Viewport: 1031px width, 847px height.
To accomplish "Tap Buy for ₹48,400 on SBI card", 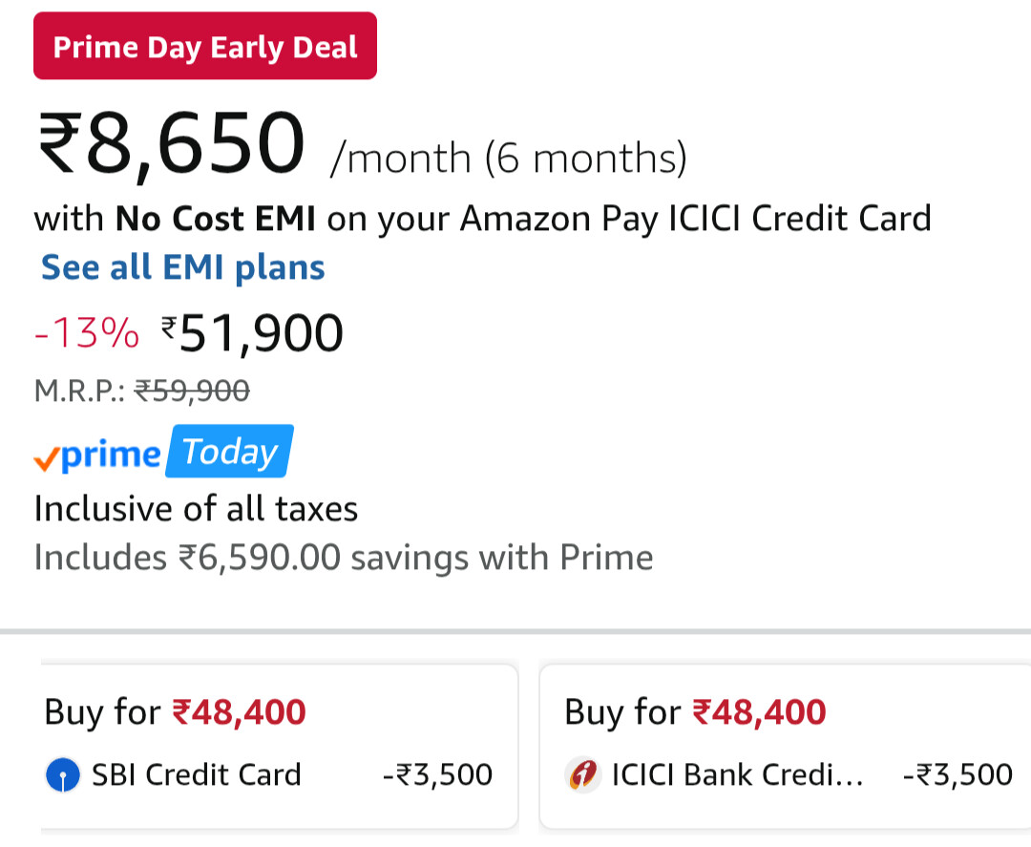I will tap(175, 712).
